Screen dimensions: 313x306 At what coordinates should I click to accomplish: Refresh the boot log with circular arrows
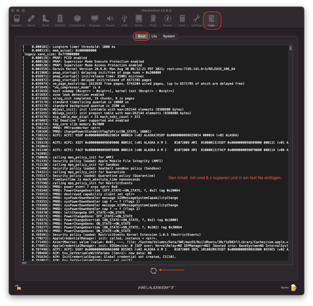(x=154, y=271)
